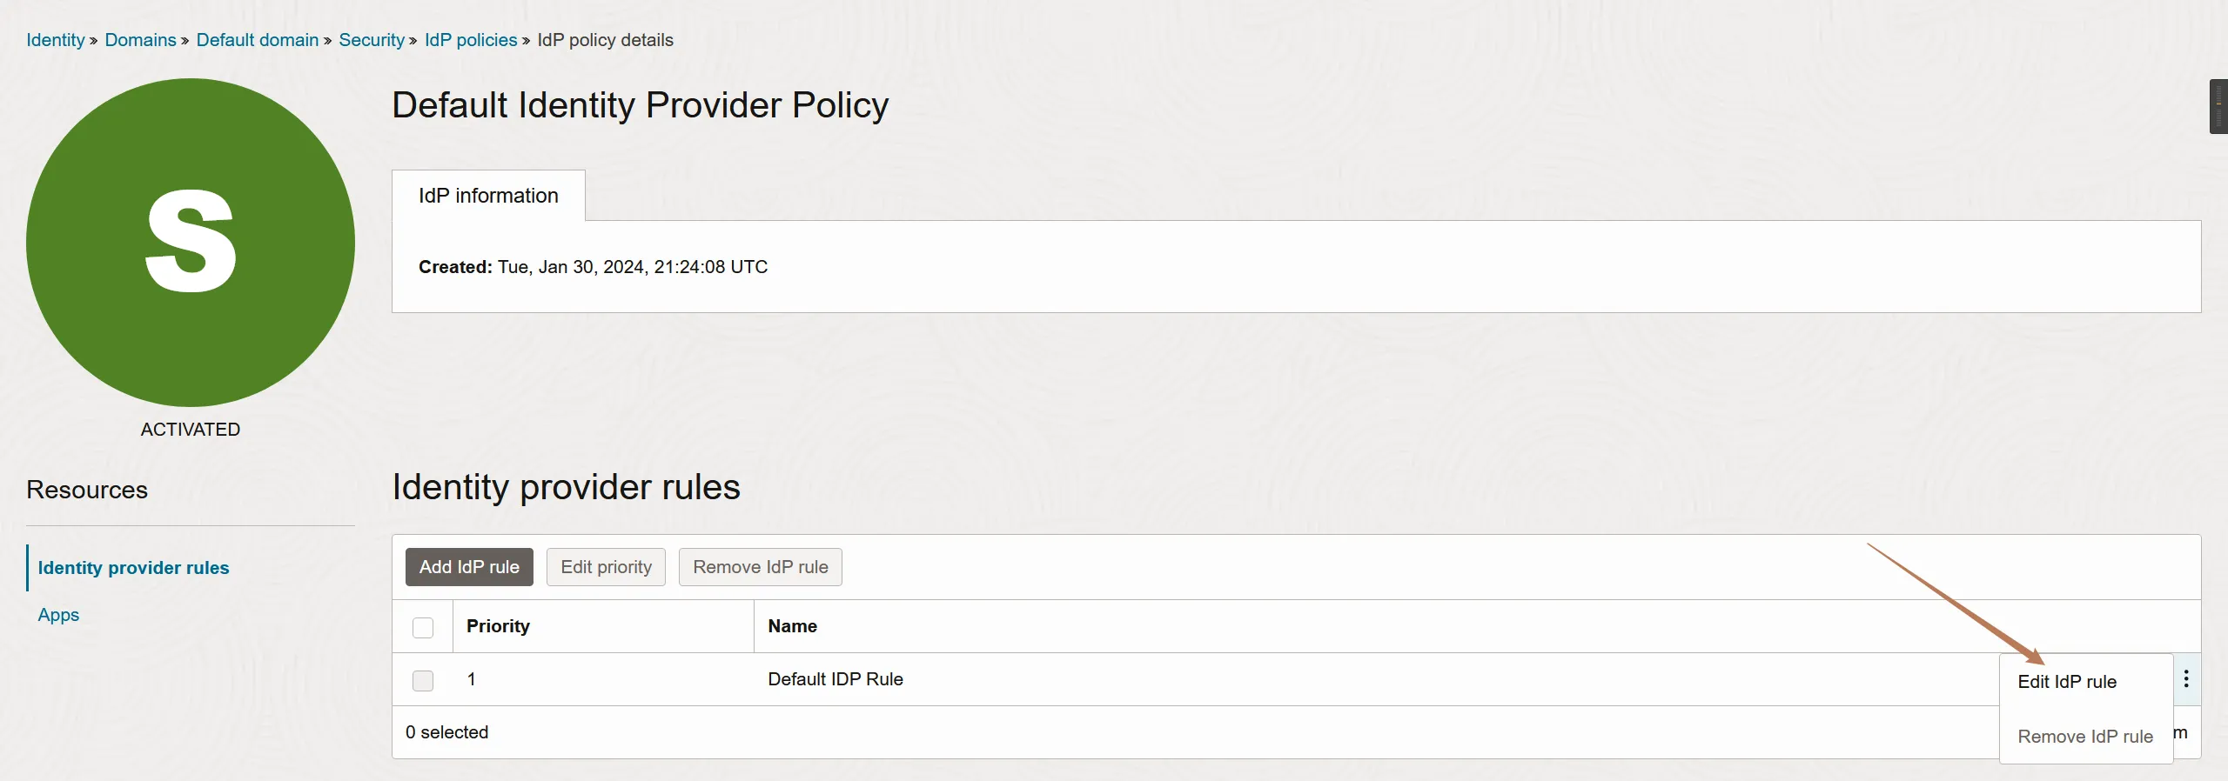Select Identity provider rules in Resources
This screenshot has height=781, width=2228.
(133, 568)
